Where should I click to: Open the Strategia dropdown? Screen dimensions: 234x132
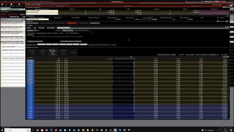[x=31, y=30]
